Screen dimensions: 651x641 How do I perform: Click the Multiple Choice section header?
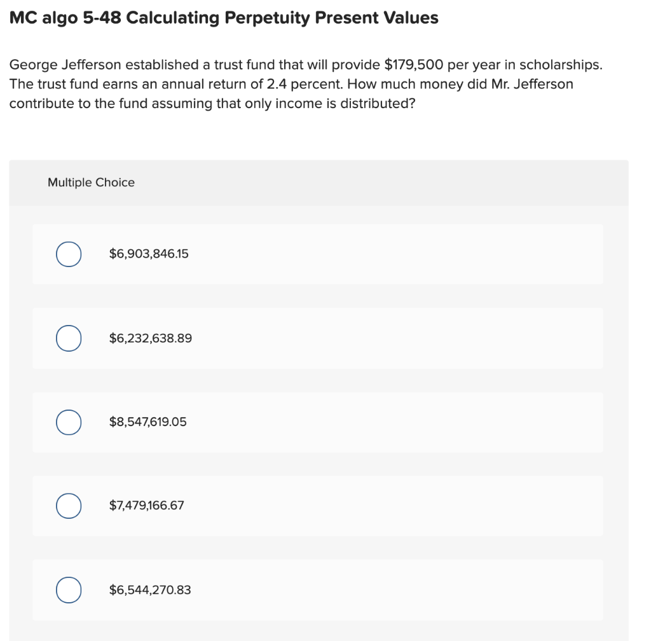coord(91,183)
